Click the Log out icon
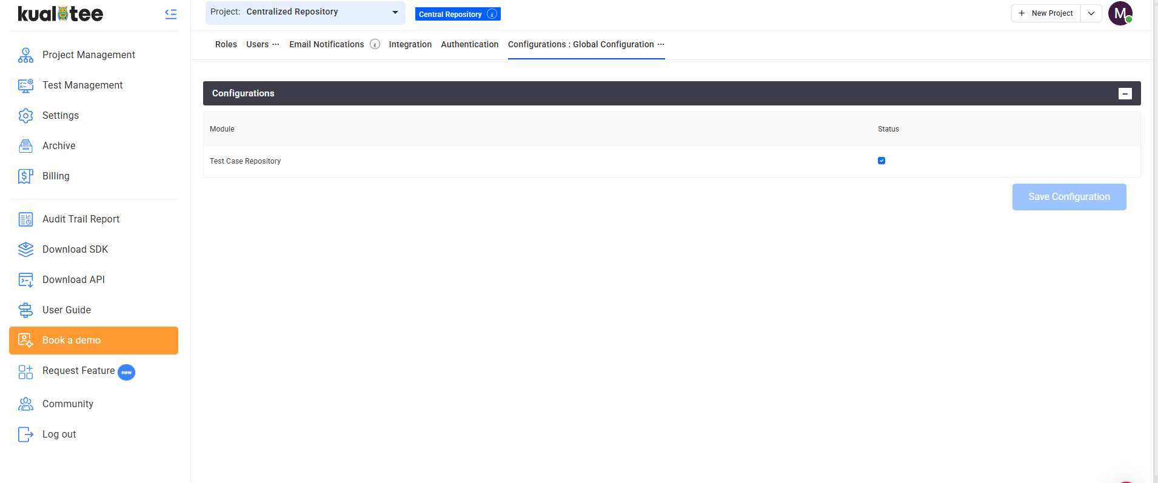The width and height of the screenshot is (1158, 483). [x=25, y=435]
